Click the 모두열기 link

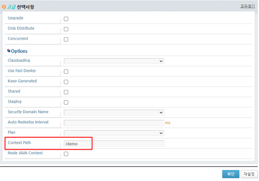coord(248,6)
